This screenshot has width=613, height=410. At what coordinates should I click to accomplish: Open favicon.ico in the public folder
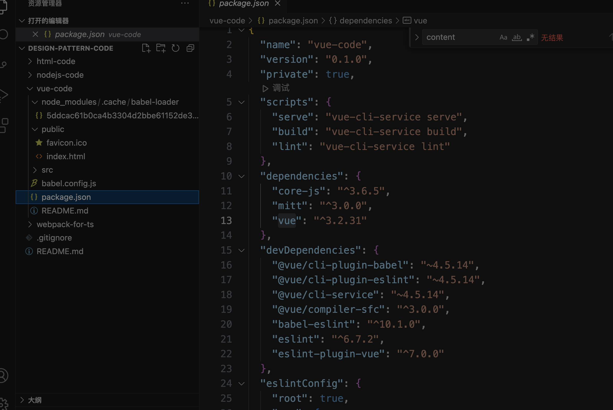(107, 143)
